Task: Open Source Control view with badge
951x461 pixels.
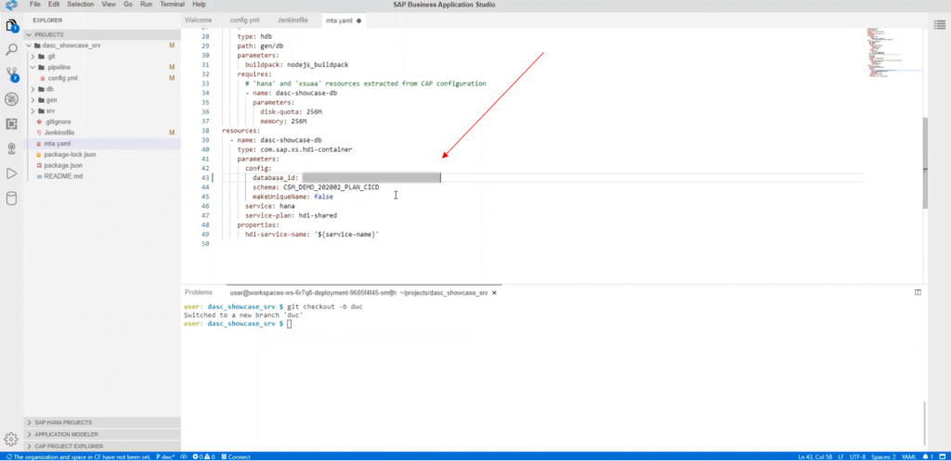Action: (x=11, y=74)
